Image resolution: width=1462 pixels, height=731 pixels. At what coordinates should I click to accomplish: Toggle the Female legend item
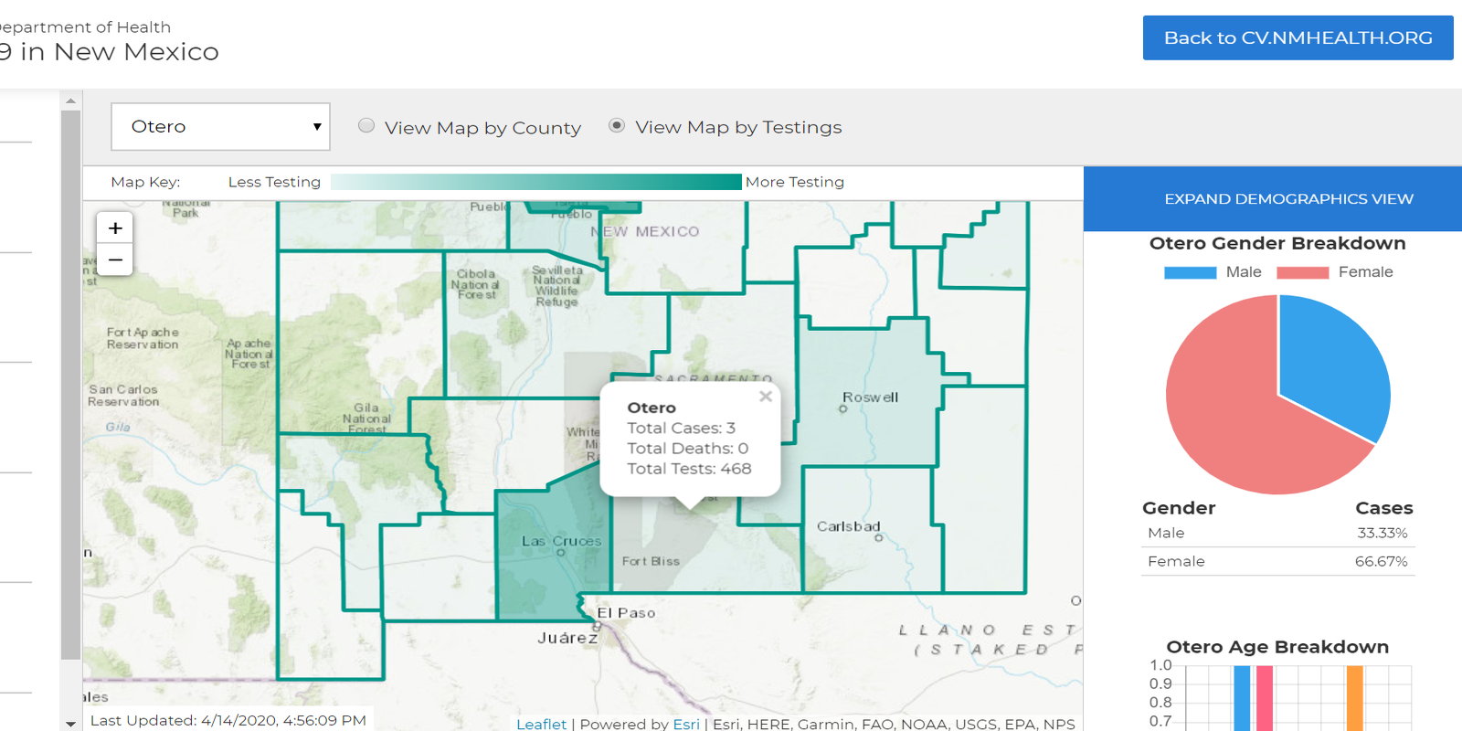pos(1335,272)
